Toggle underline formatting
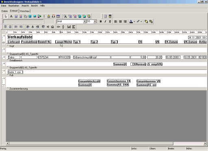This screenshot has height=151, width=208. pyautogui.click(x=110, y=22)
